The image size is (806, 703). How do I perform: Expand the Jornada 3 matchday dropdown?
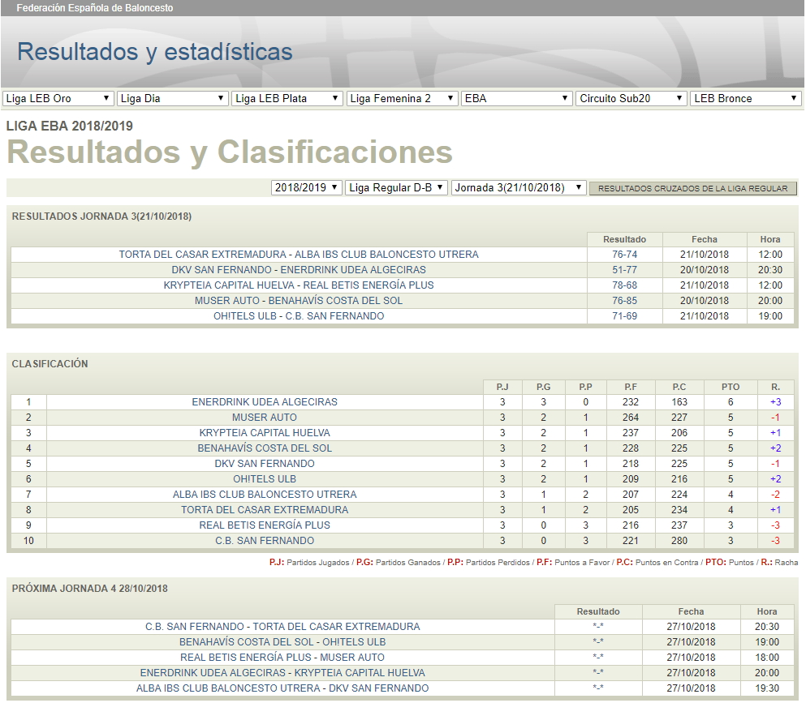point(518,187)
